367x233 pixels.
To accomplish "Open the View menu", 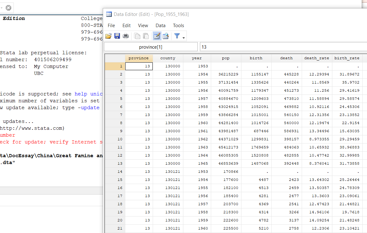I will pos(143,26).
